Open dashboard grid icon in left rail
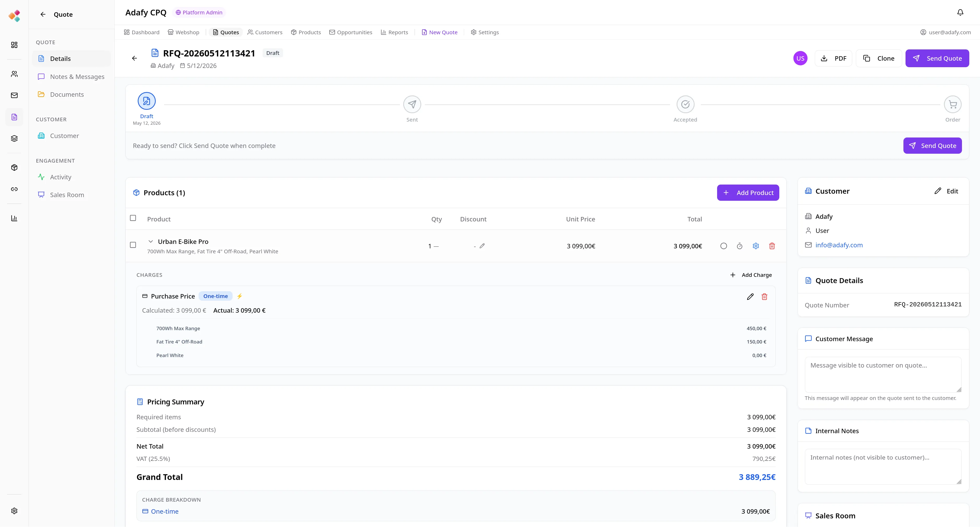The height and width of the screenshot is (527, 980). 14,45
